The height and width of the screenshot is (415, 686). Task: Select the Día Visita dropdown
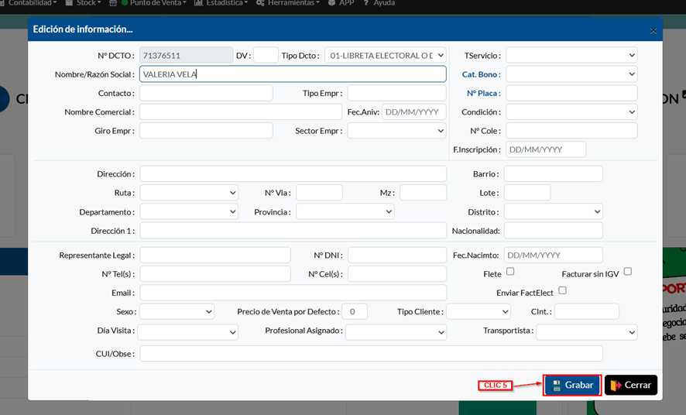tap(187, 331)
